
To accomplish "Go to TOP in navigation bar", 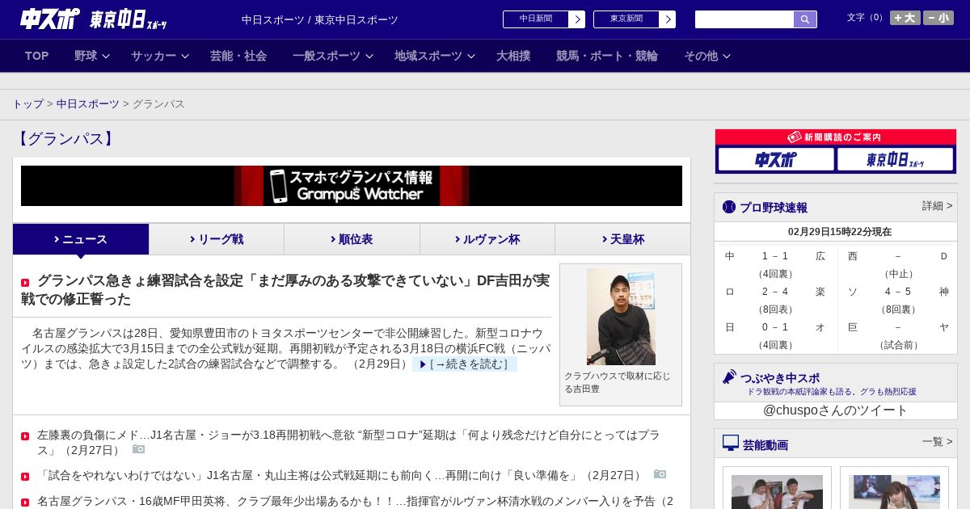I will click(x=37, y=56).
